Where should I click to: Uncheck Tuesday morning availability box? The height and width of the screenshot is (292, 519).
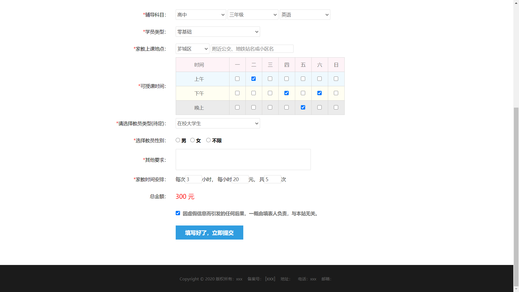pos(254,79)
